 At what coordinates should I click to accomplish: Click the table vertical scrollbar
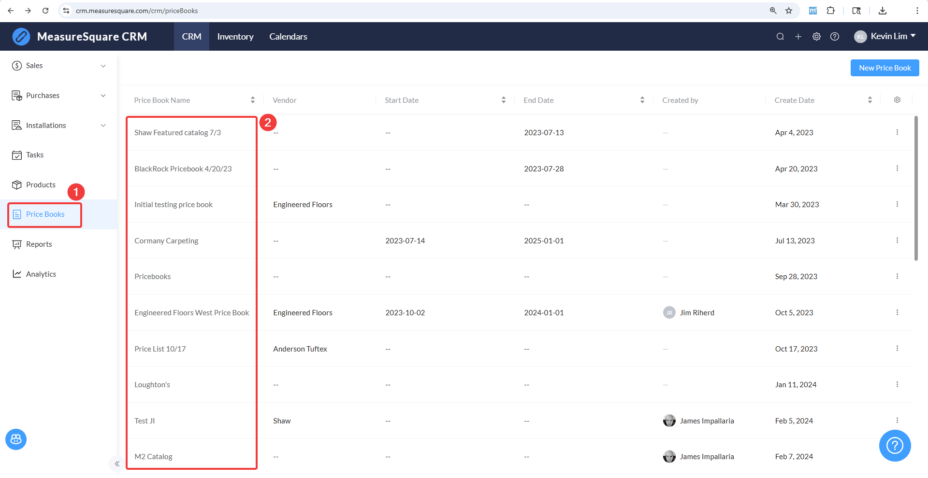pyautogui.click(x=916, y=188)
